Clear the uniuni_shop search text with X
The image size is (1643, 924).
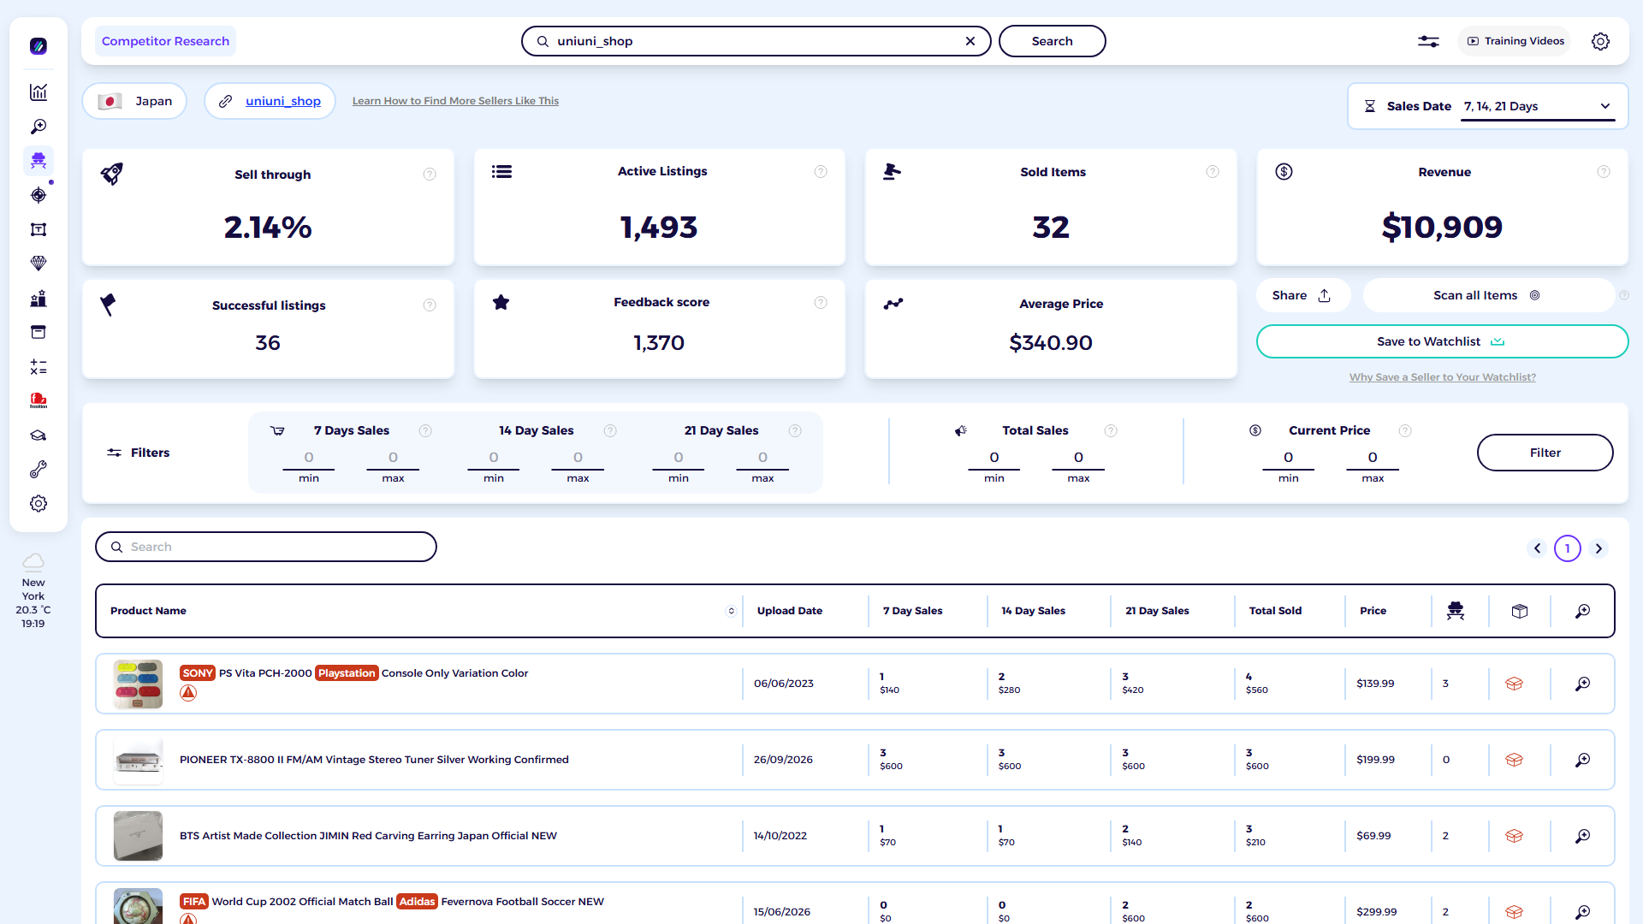tap(970, 41)
